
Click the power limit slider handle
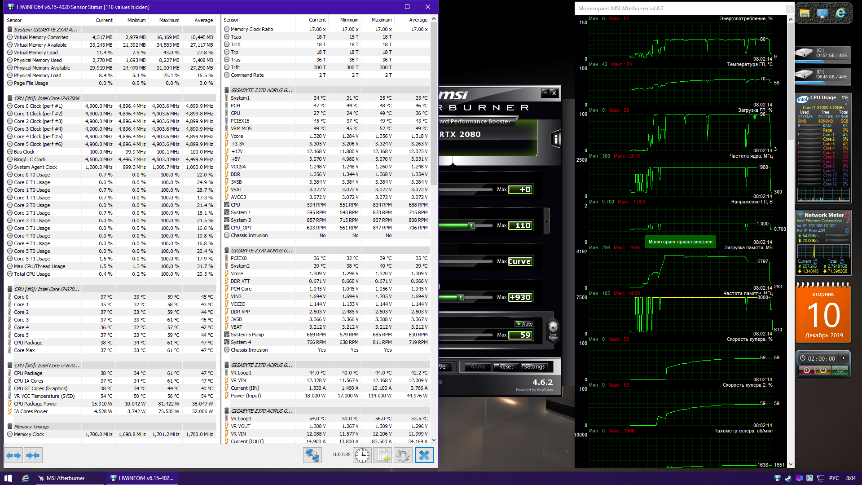pyautogui.click(x=471, y=225)
